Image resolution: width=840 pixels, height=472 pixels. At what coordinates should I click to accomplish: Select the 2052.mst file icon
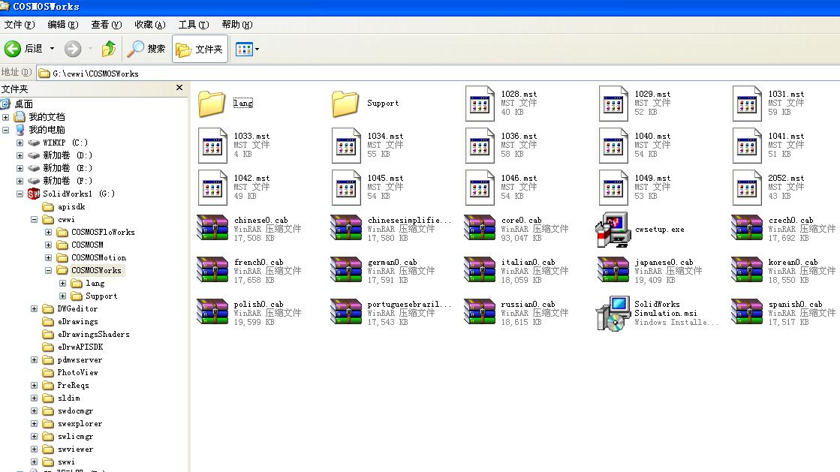747,188
